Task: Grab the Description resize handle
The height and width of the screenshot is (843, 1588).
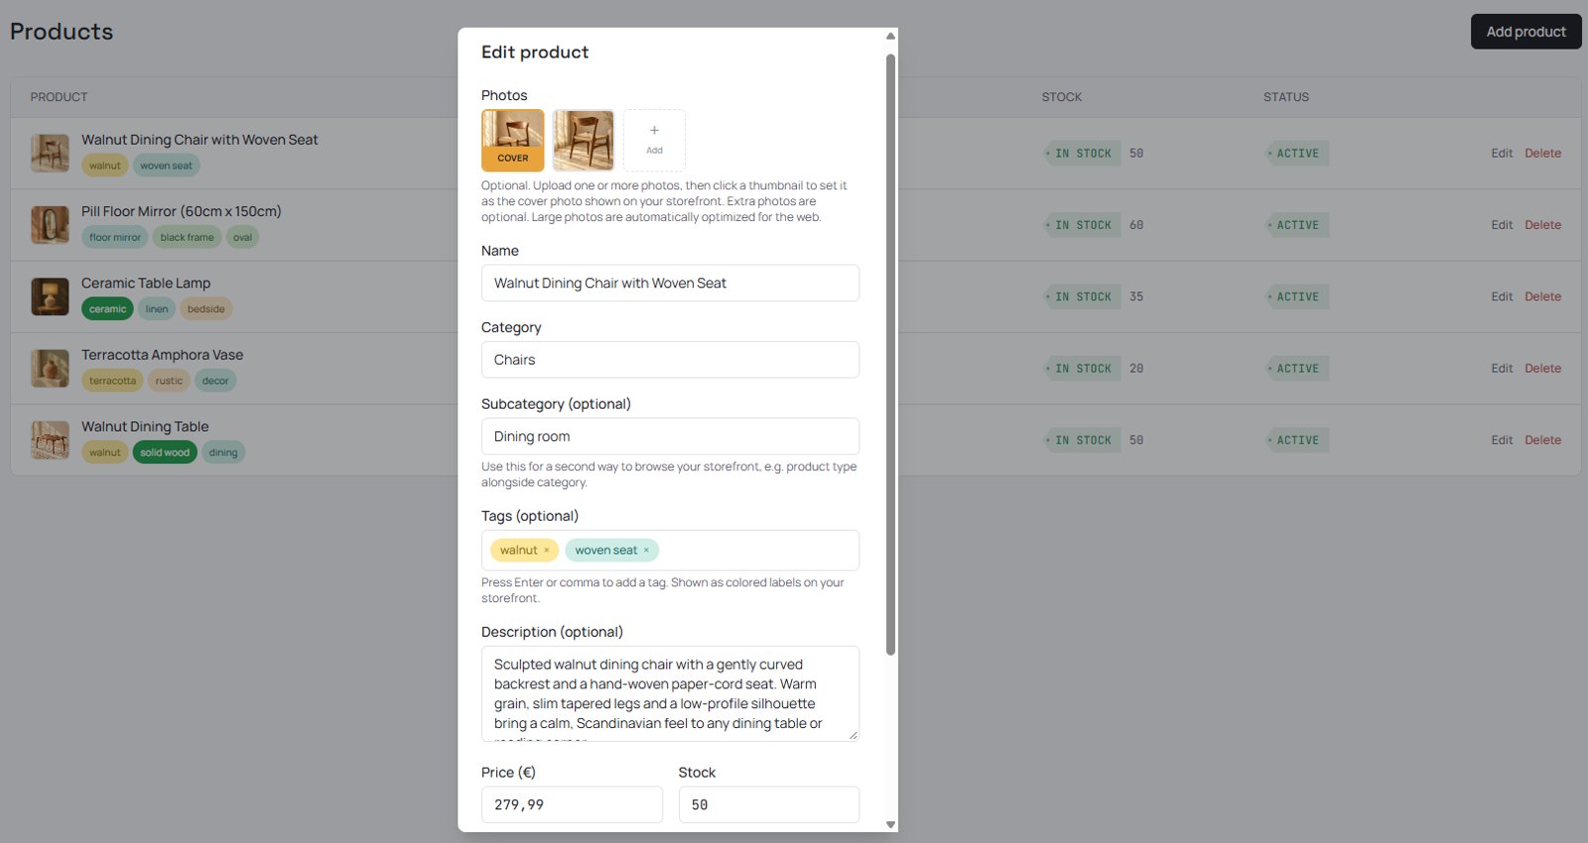Action: pos(853,735)
